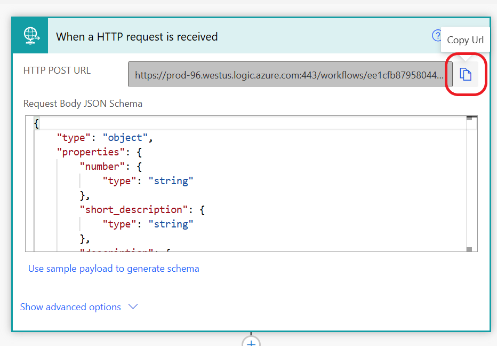
Task: Add a new step with plus icon
Action: [x=251, y=342]
